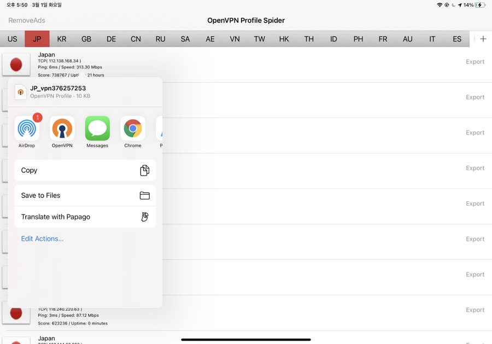The image size is (492, 344).
Task: Open the GB country tab
Action: [x=86, y=39]
